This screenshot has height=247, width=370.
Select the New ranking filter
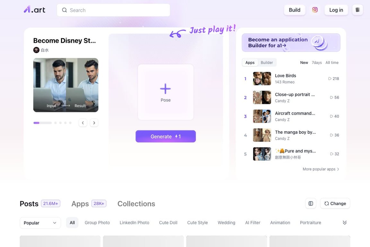304,63
